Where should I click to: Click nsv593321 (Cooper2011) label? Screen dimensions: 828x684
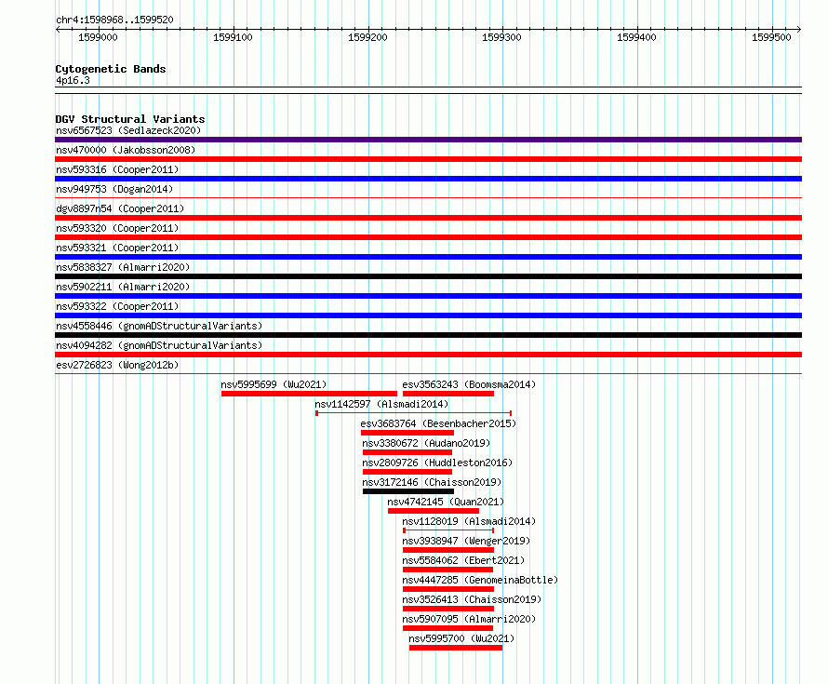tap(117, 248)
